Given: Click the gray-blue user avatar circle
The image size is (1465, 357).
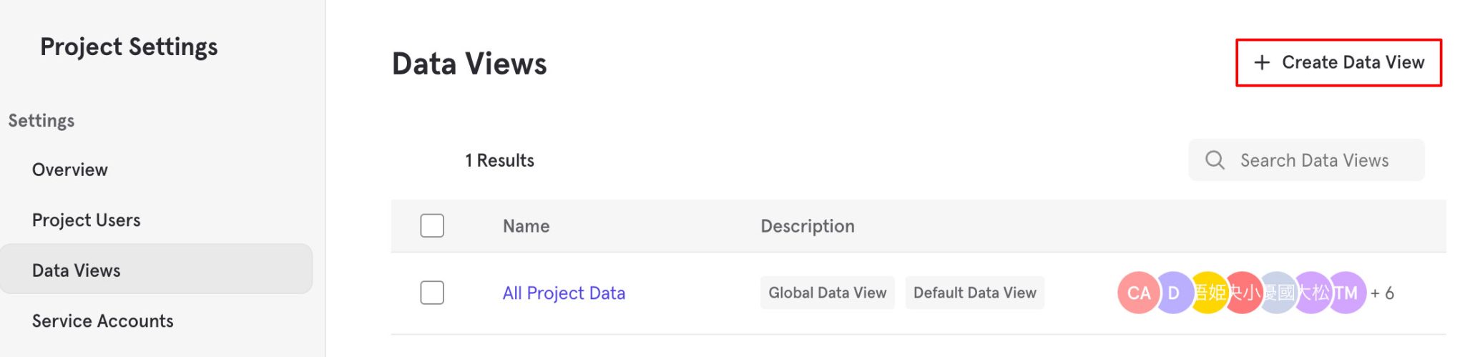Looking at the screenshot, I should point(1278,293).
